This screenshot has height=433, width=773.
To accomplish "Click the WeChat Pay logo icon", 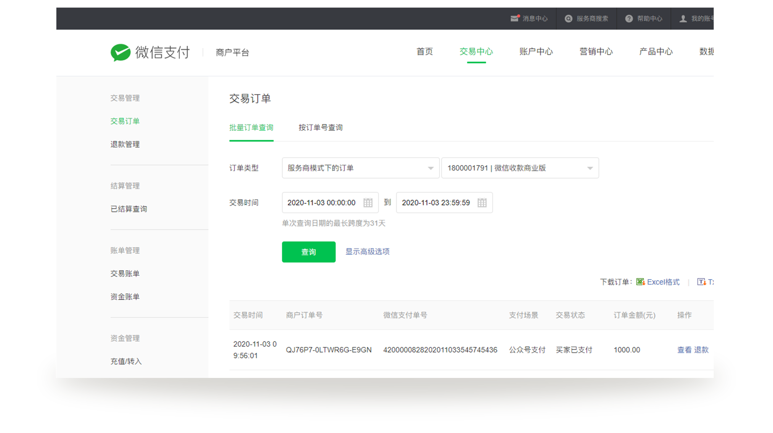I will [x=120, y=53].
